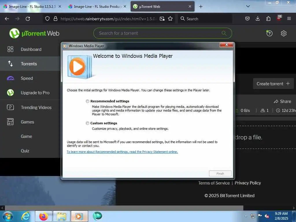Reload the current page
The image size is (296, 222).
tap(28, 19)
